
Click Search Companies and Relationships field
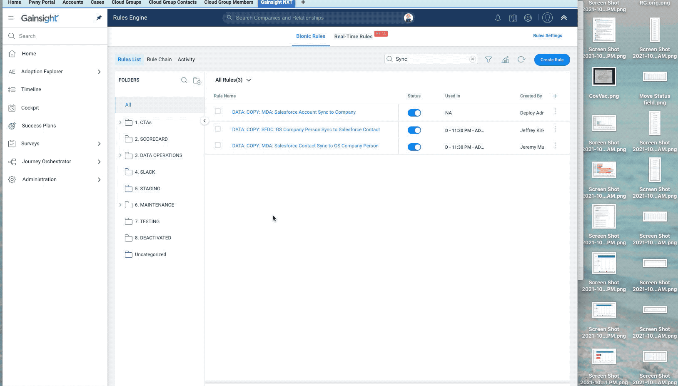pyautogui.click(x=319, y=18)
